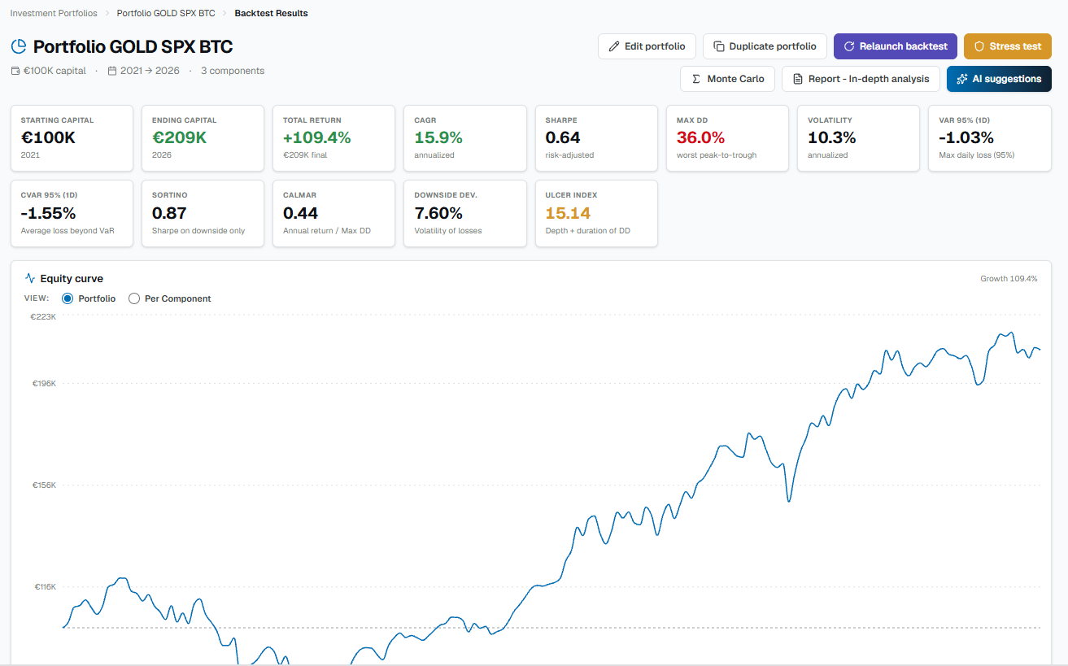Click the pie chart portfolio icon
This screenshot has height=666, width=1068.
coord(19,46)
